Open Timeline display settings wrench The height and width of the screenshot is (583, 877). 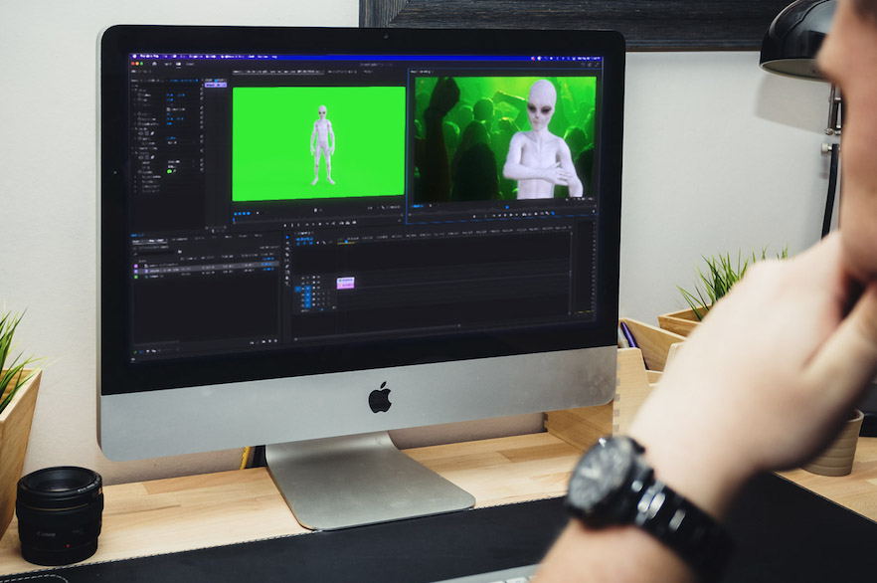tap(324, 243)
